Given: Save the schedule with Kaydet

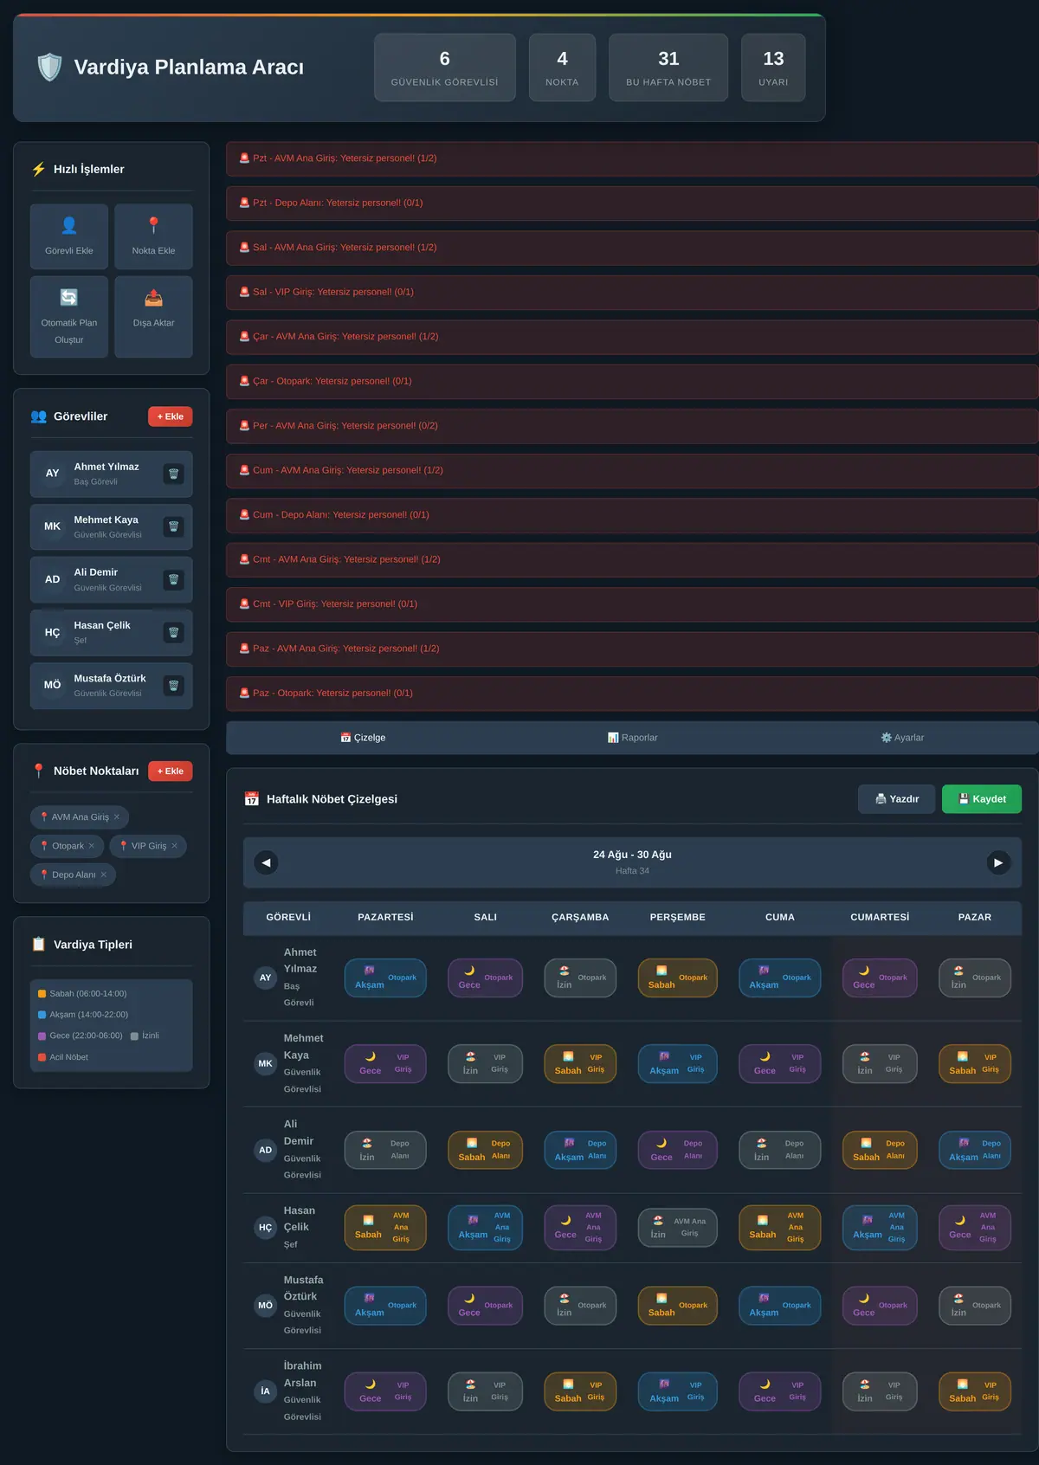Looking at the screenshot, I should (x=982, y=799).
